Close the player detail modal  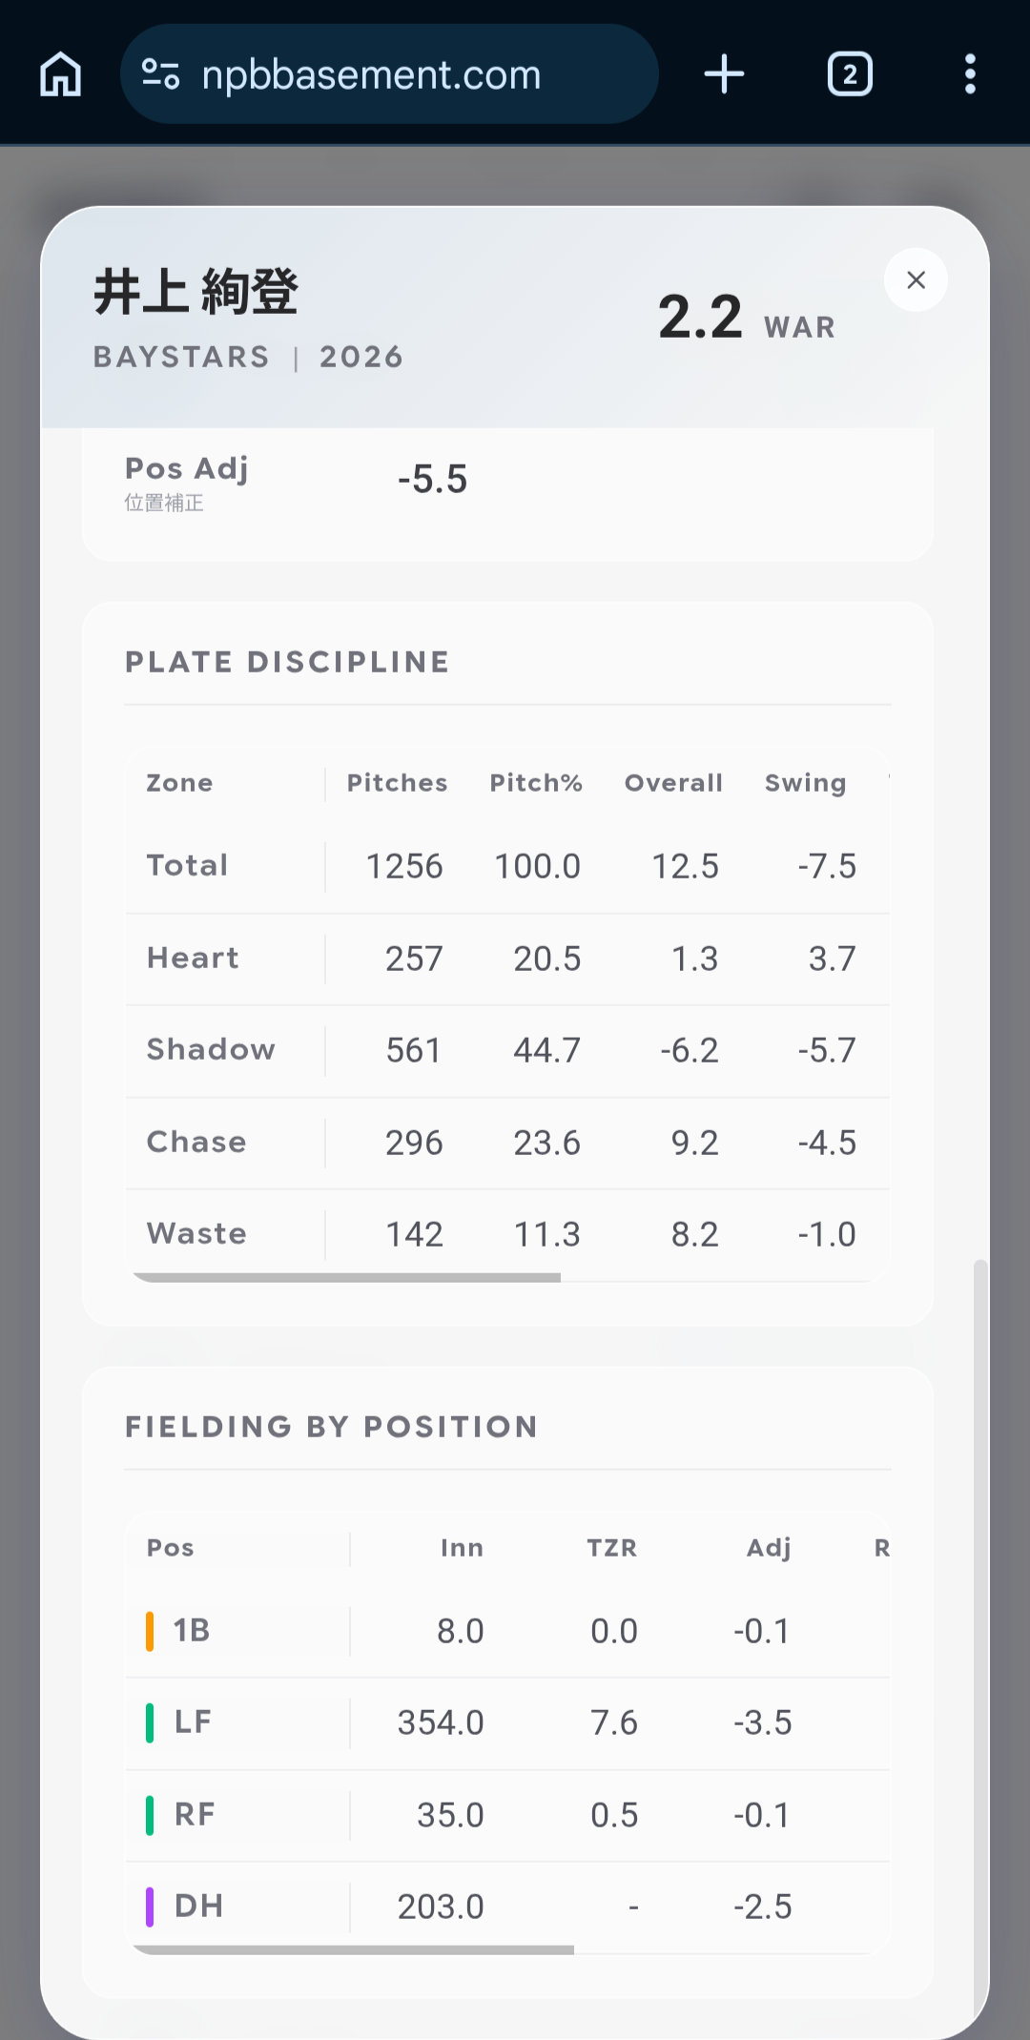(x=916, y=279)
